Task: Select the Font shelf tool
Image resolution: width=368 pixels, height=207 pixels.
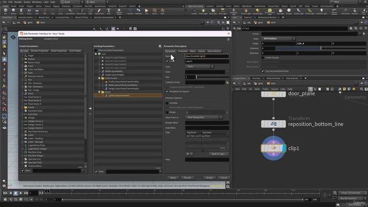Action: pyautogui.click(x=109, y=11)
